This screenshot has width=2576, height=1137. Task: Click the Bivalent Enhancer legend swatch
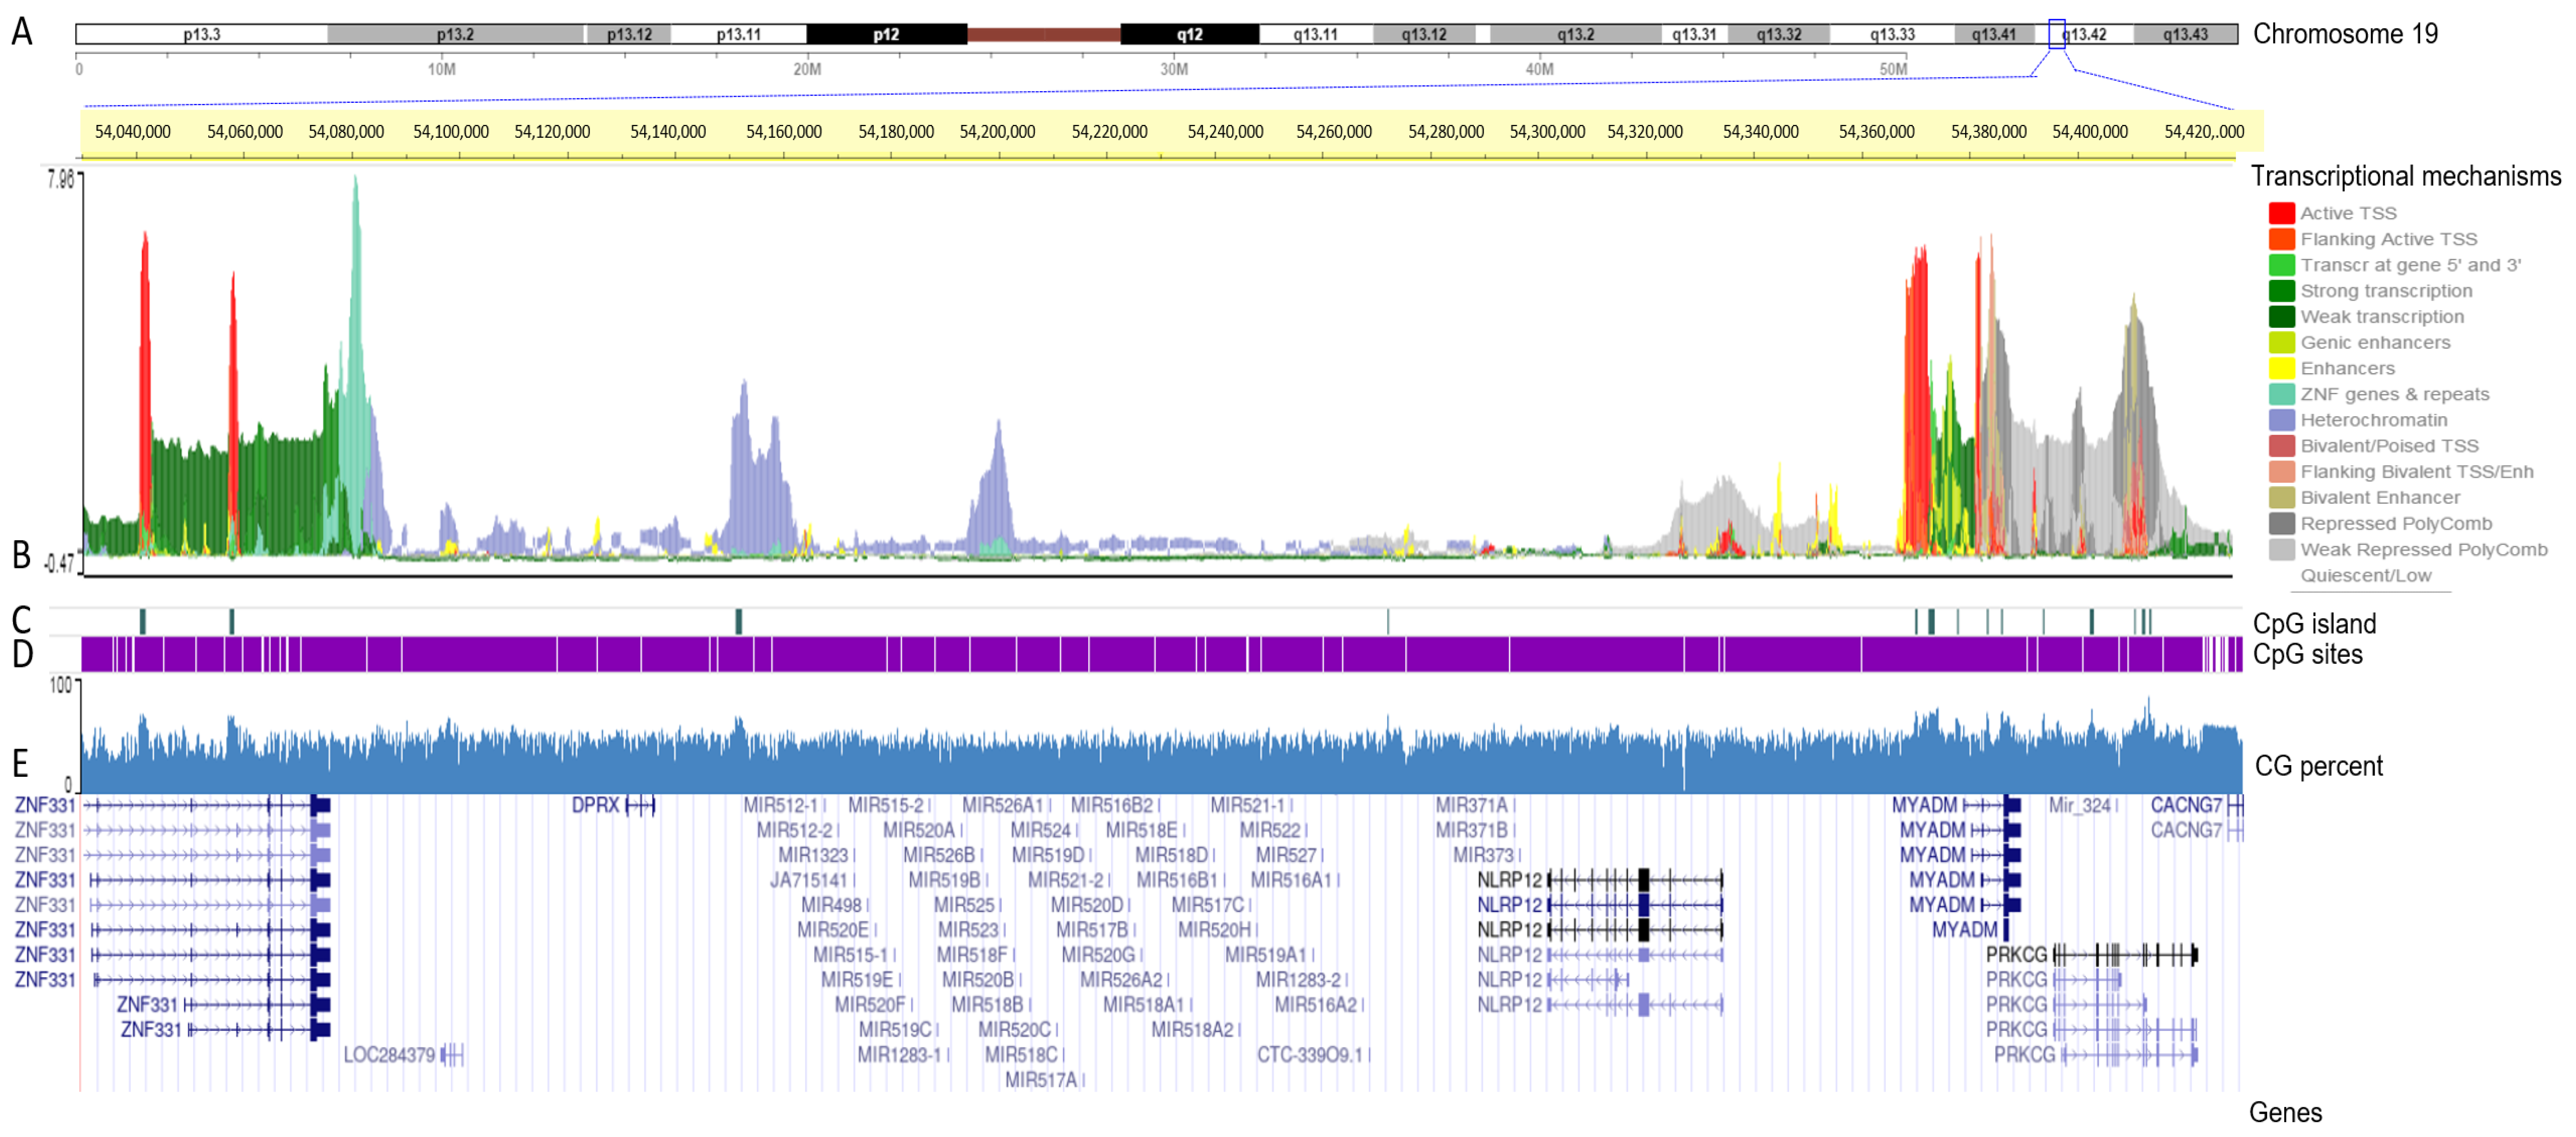2281,498
